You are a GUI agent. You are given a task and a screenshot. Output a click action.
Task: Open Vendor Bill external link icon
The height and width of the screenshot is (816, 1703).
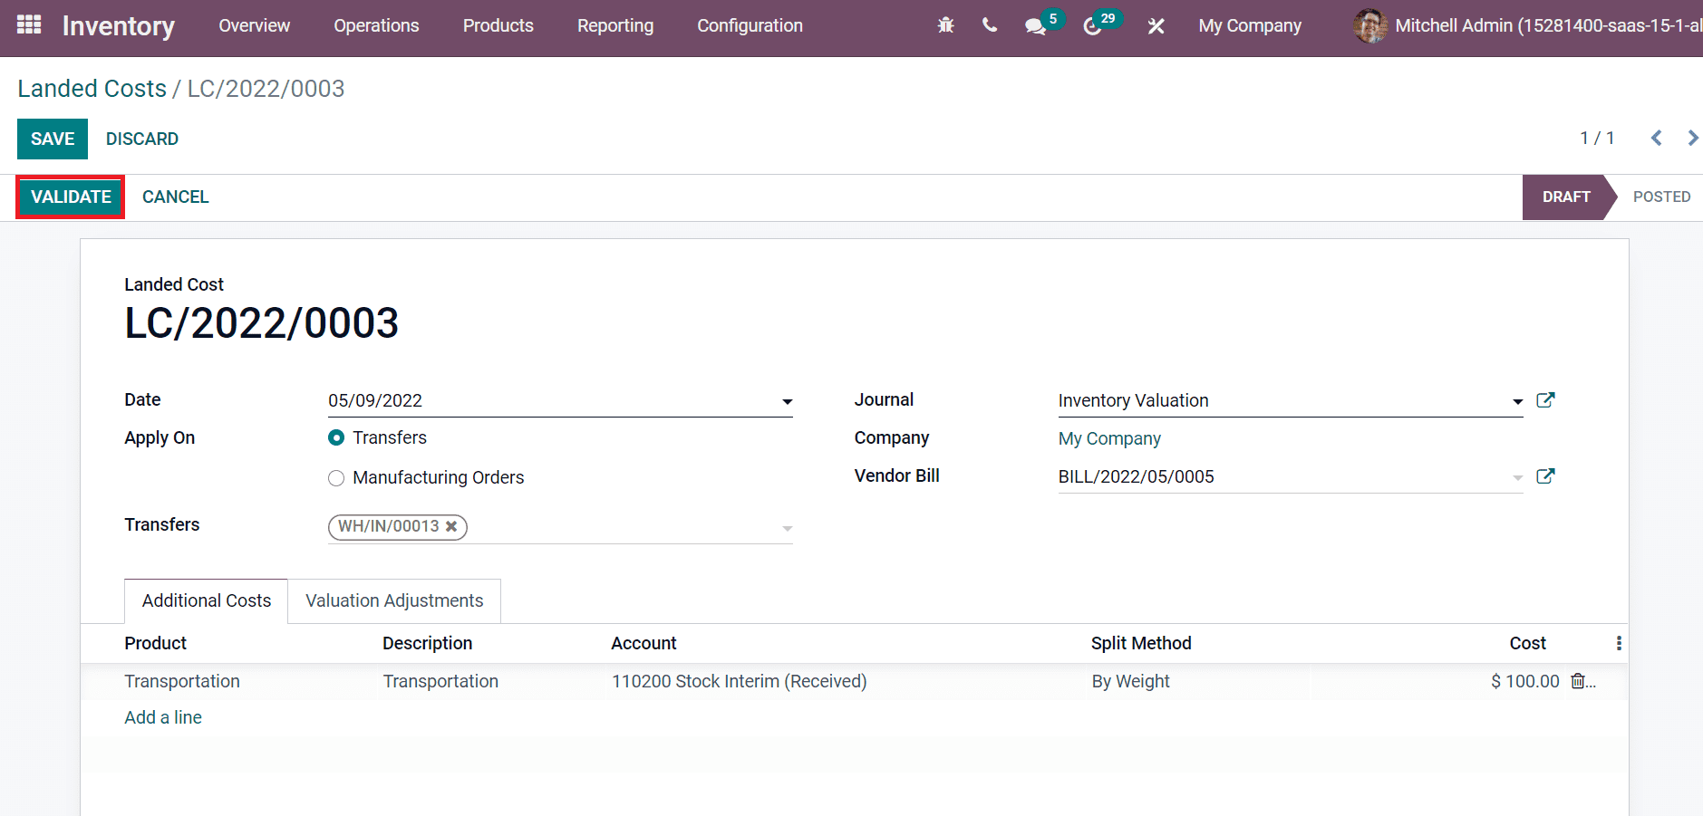[1545, 476]
